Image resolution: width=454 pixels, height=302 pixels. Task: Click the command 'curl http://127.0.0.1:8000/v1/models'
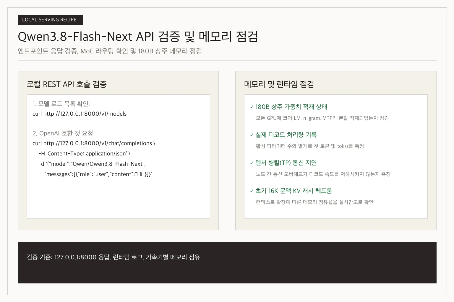80,114
